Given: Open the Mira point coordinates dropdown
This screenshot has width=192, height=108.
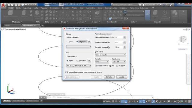Looking at the screenshot, I should (79, 66).
